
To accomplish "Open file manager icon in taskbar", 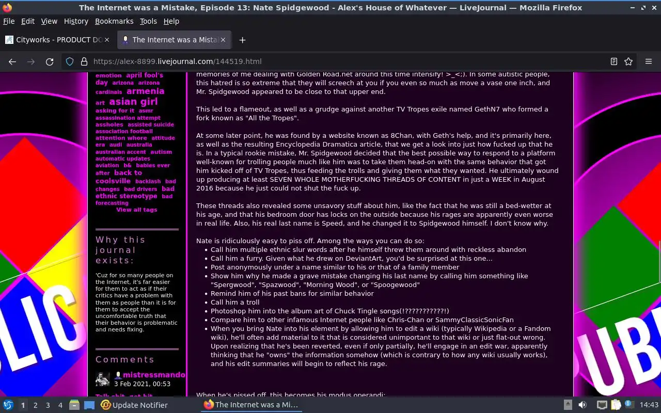I will pyautogui.click(x=74, y=405).
